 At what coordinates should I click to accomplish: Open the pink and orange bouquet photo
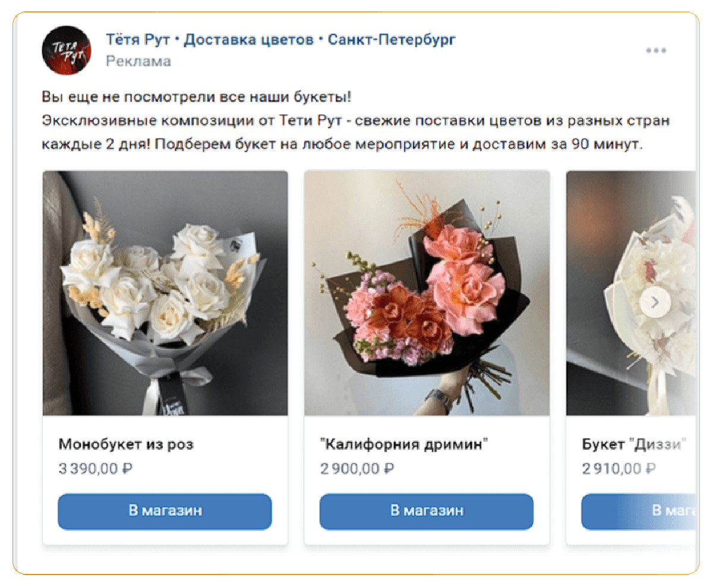(427, 293)
